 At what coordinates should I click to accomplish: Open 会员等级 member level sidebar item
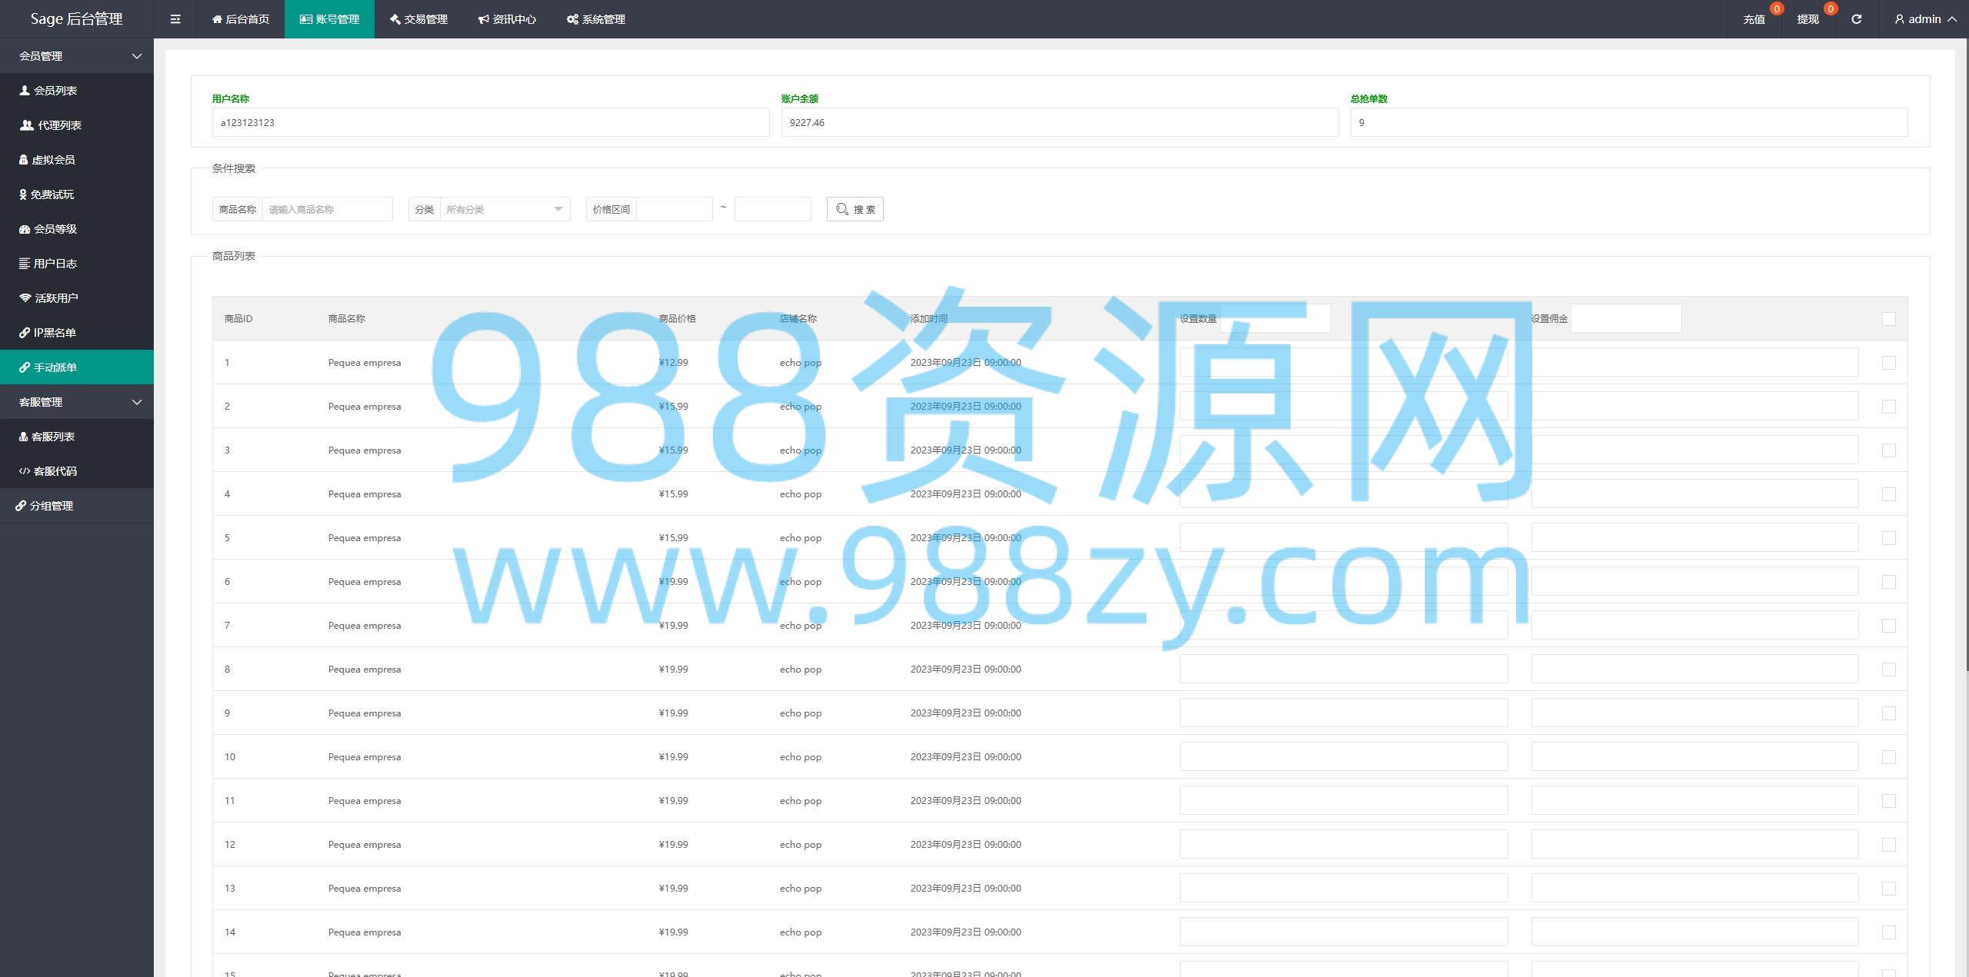[x=55, y=229]
